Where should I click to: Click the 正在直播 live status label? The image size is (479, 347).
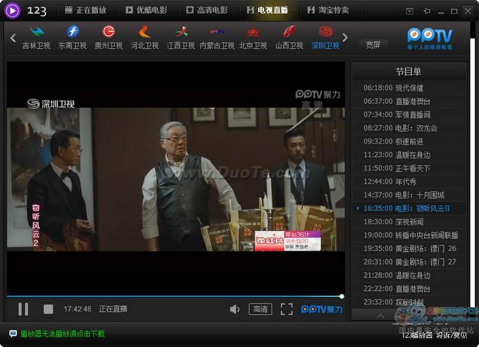[113, 309]
